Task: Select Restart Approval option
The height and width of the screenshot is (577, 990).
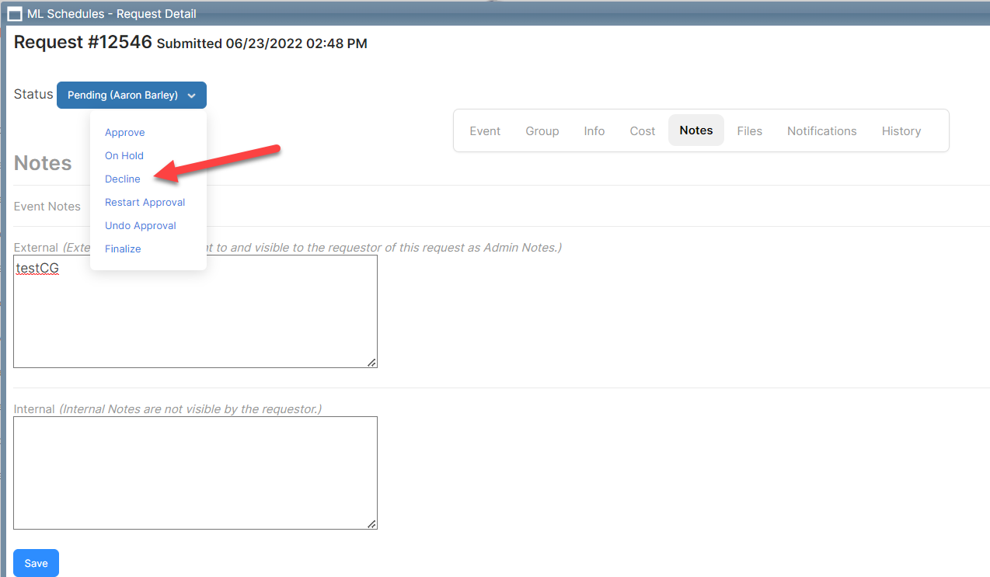Action: [145, 203]
